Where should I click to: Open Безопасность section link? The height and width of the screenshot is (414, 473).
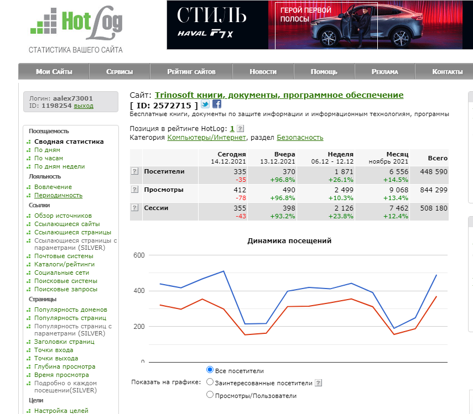[300, 138]
